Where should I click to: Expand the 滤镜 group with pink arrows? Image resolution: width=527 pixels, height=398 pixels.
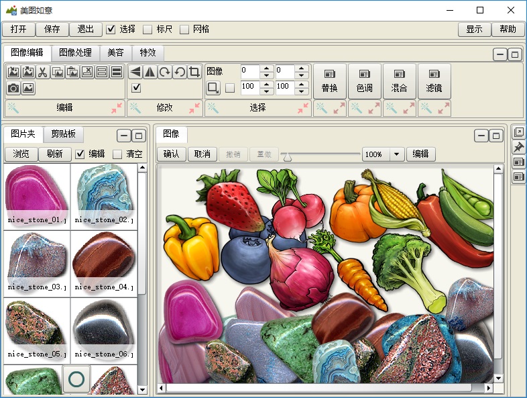coord(444,108)
